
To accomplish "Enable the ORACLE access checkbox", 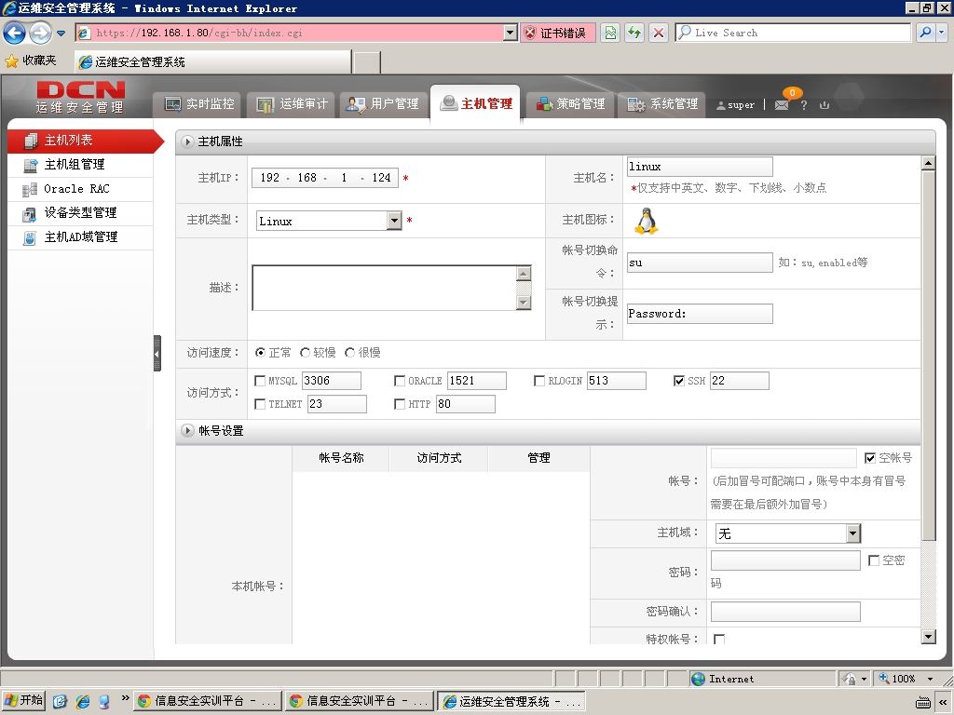I will 400,381.
